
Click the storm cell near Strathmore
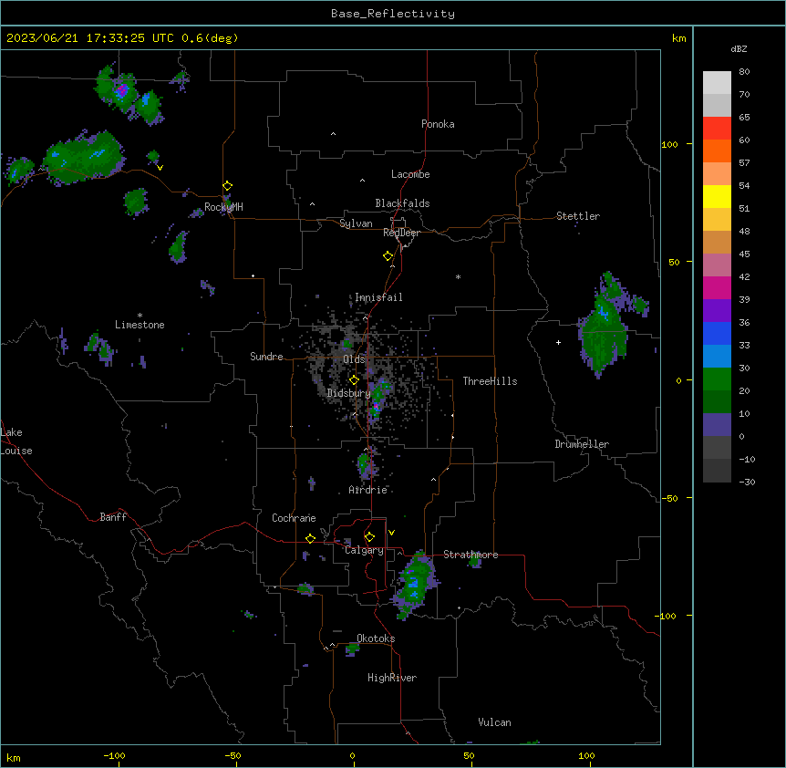(x=414, y=584)
